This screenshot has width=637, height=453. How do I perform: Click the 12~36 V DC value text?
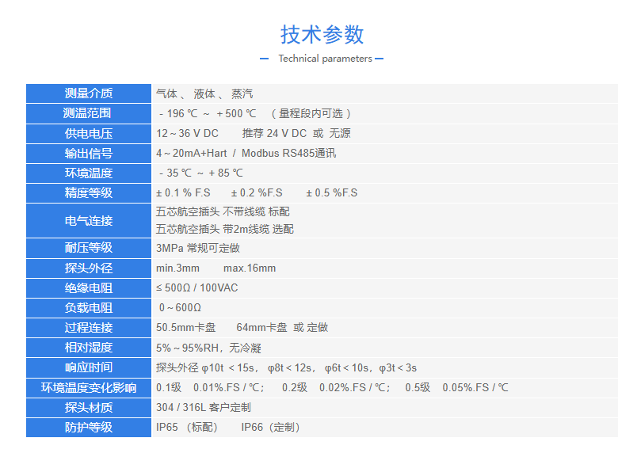click(x=187, y=133)
